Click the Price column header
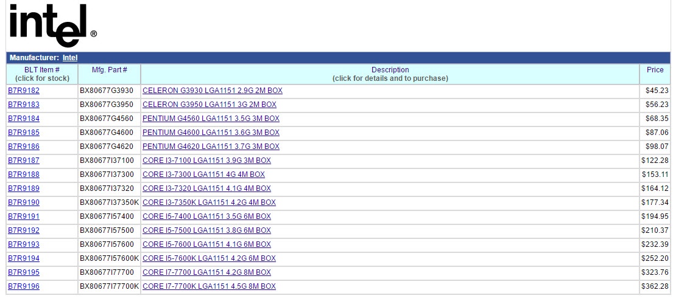The image size is (673, 304). 655,70
